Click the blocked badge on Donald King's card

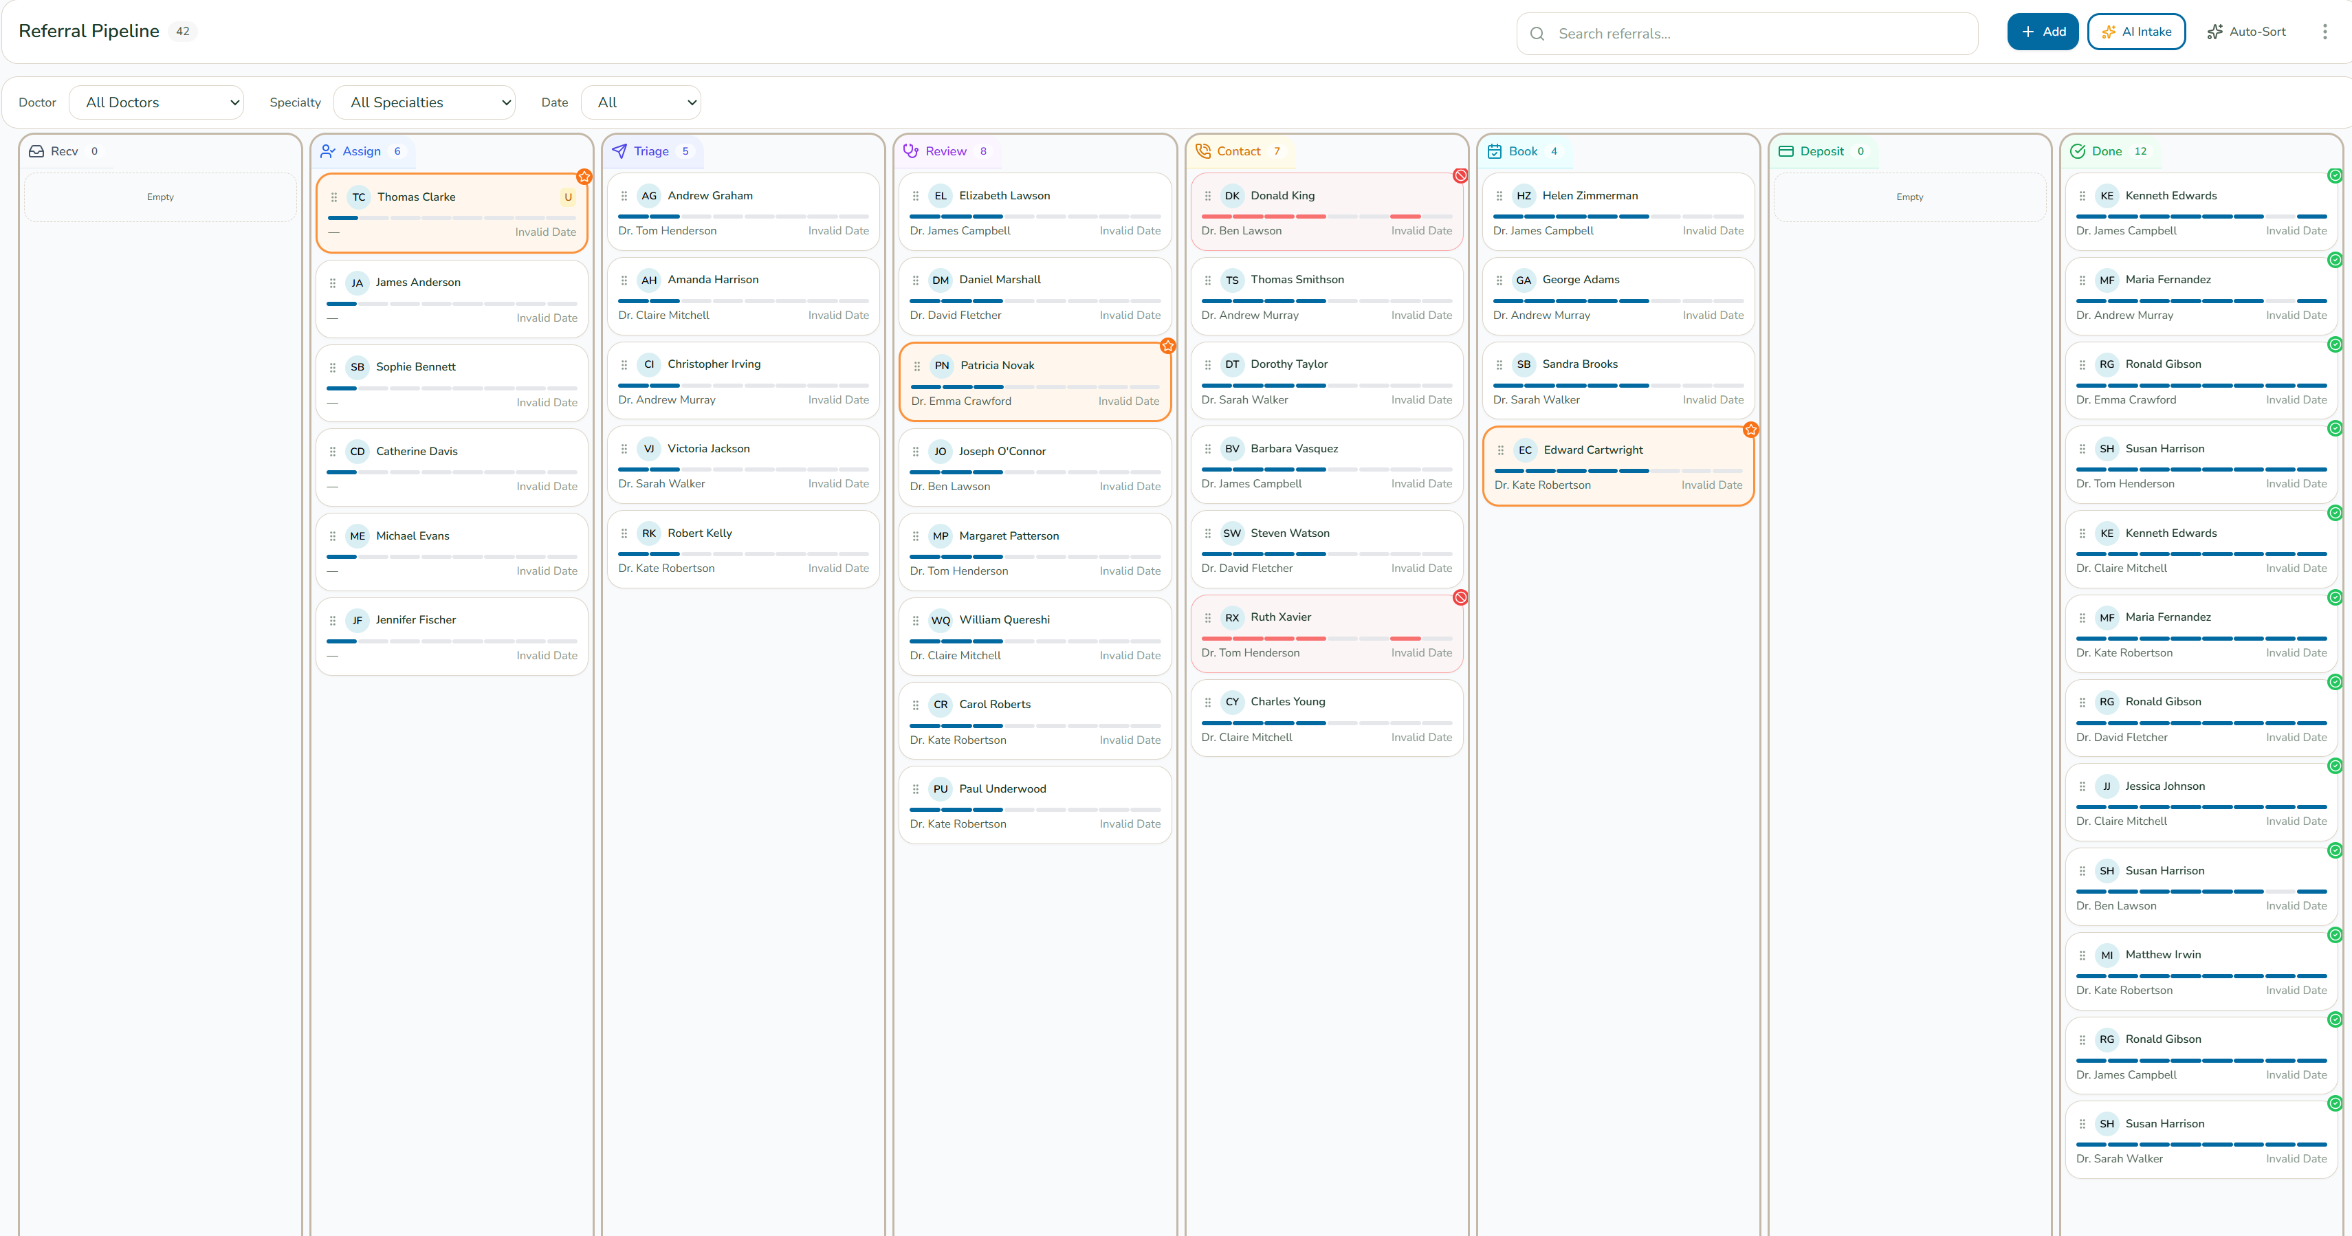pyautogui.click(x=1460, y=175)
